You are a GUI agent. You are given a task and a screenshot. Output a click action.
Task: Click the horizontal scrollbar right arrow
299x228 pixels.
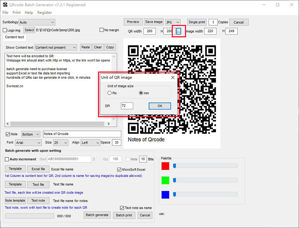[109, 124]
